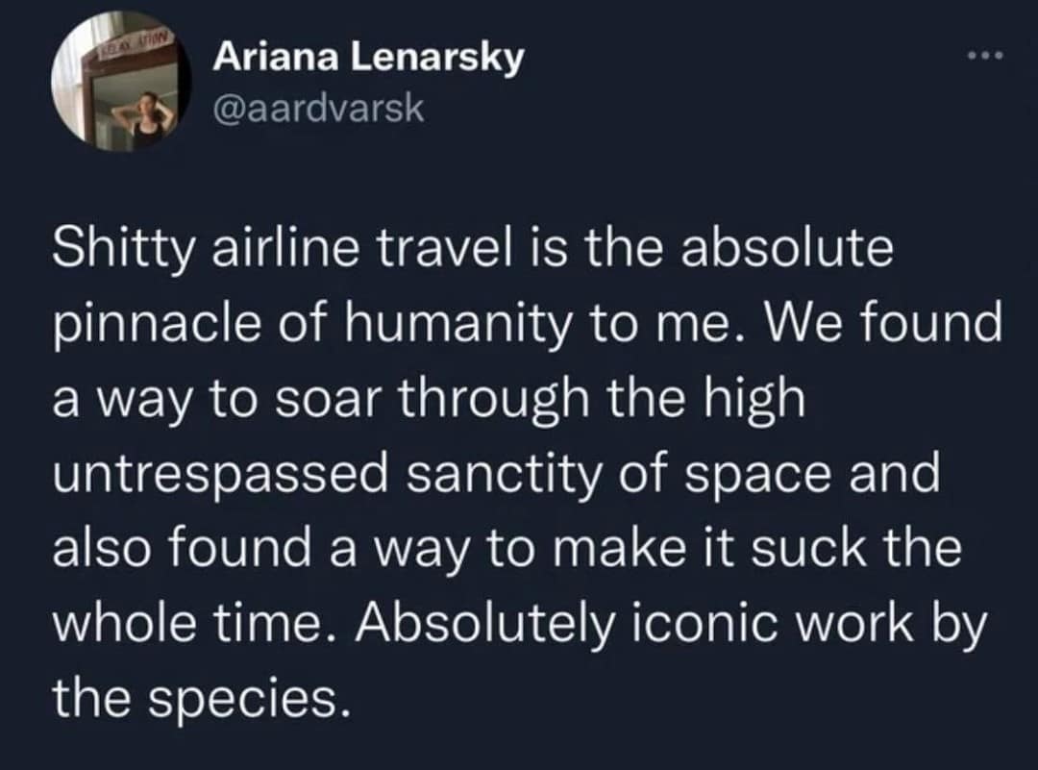Image resolution: width=1038 pixels, height=770 pixels.
Task: Select the author name above the handle
Action: (368, 58)
